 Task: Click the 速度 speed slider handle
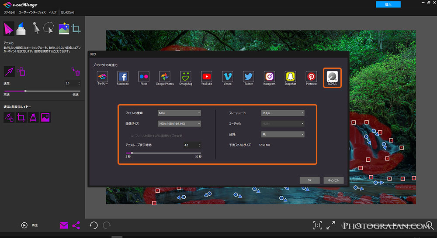pos(25,91)
